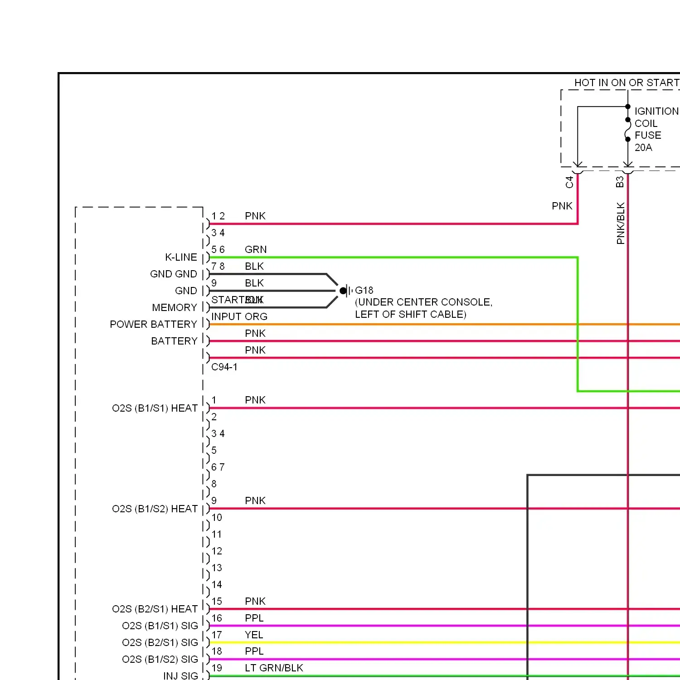The image size is (680, 680).
Task: Click the yellow O2S (B2/S1) SIG wire
Action: [x=444, y=642]
